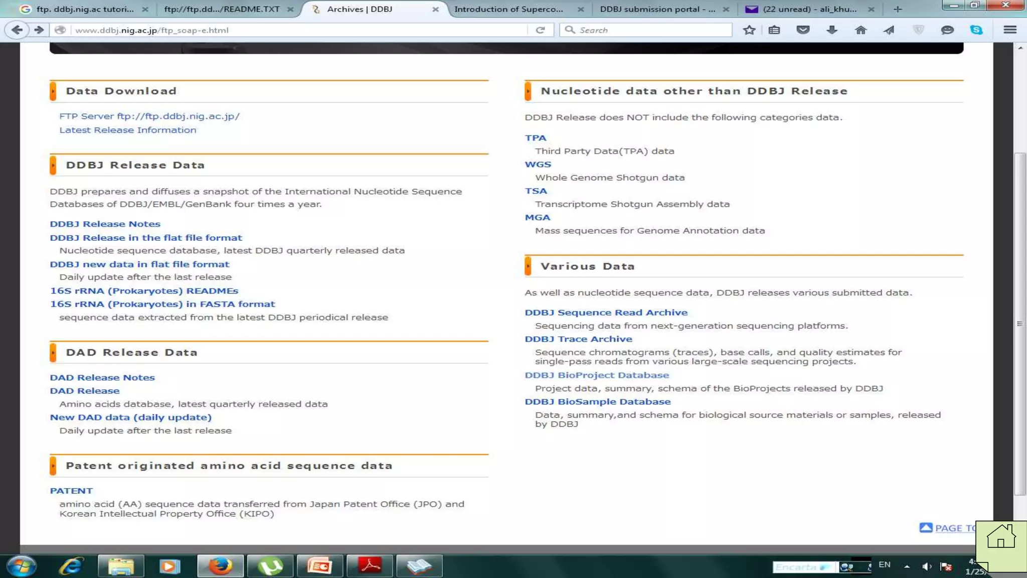1027x578 pixels.
Task: Switch to DDBJ submission portal tab
Action: tap(657, 9)
